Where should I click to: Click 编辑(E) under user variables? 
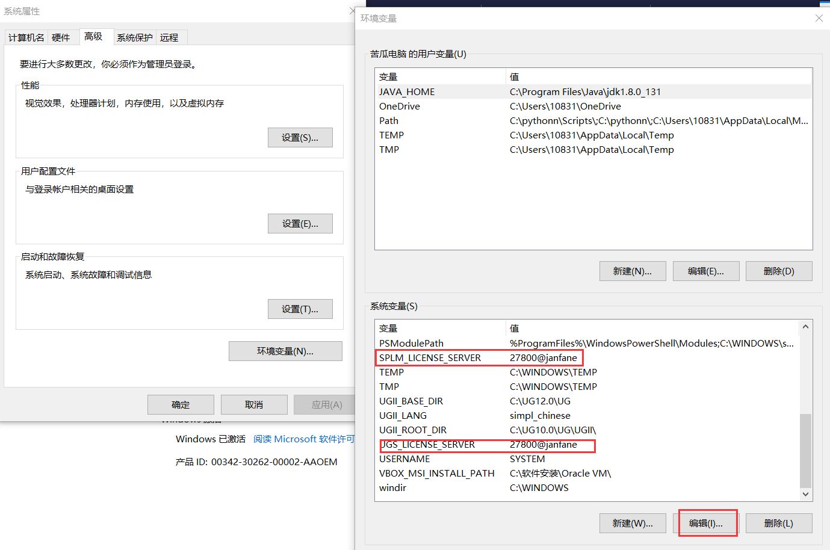[x=705, y=271]
